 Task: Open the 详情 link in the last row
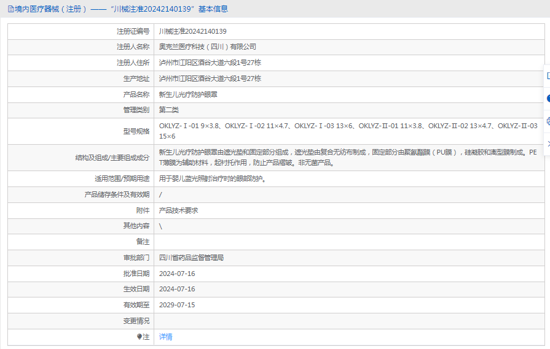point(165,337)
